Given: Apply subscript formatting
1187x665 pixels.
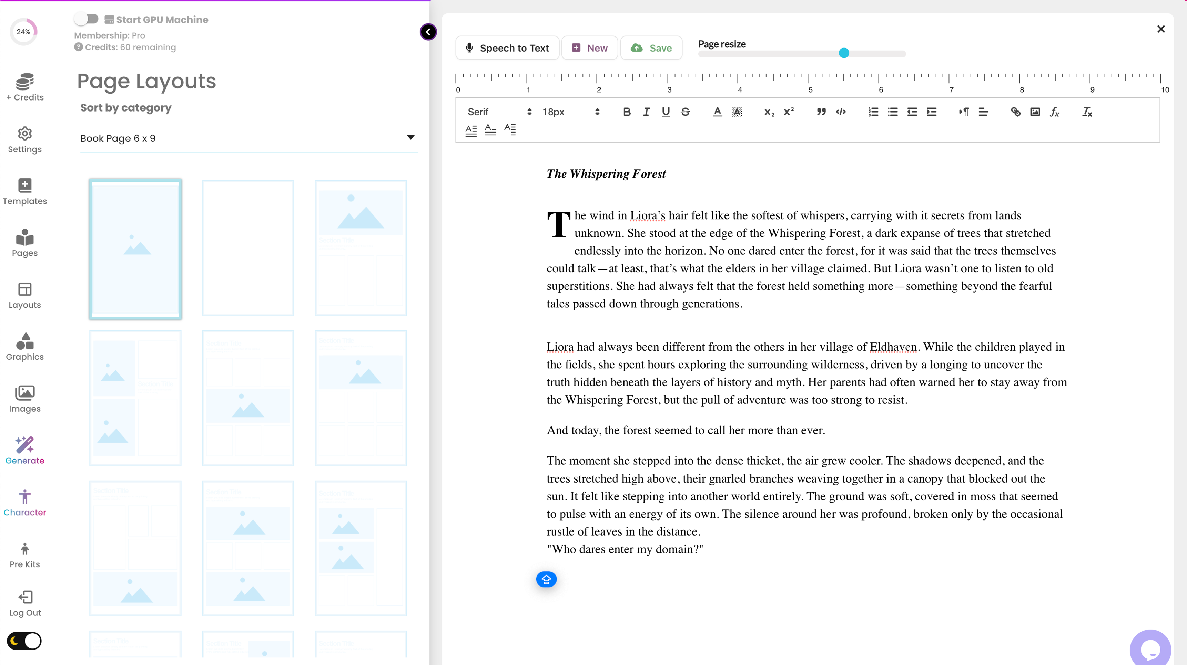Looking at the screenshot, I should [x=769, y=112].
